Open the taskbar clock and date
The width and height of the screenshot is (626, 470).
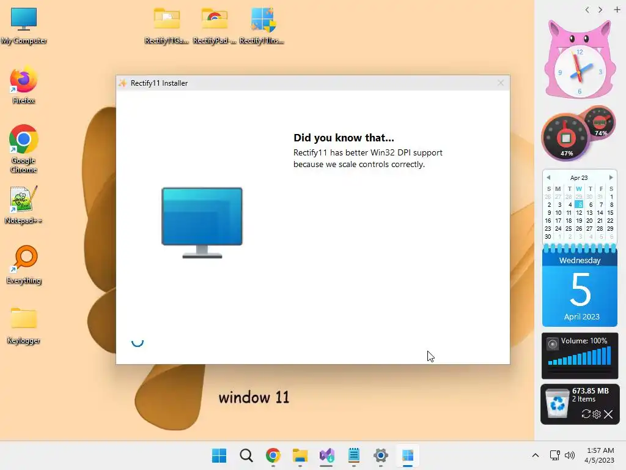[599, 455]
